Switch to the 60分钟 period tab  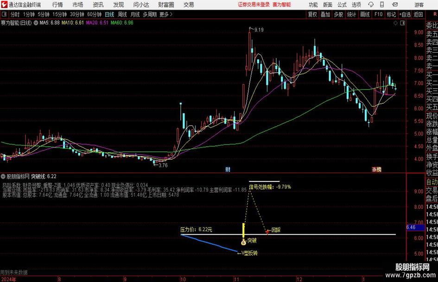95,14
